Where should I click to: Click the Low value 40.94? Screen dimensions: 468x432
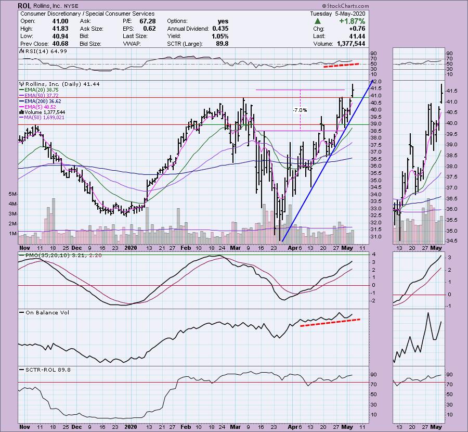pos(60,36)
